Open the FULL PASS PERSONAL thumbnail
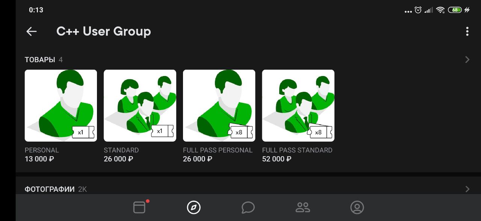 [219, 106]
